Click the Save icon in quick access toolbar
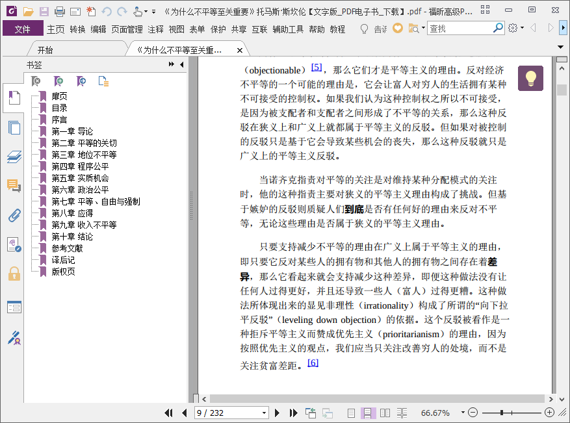Viewport: 570px width, 423px height. click(x=44, y=12)
